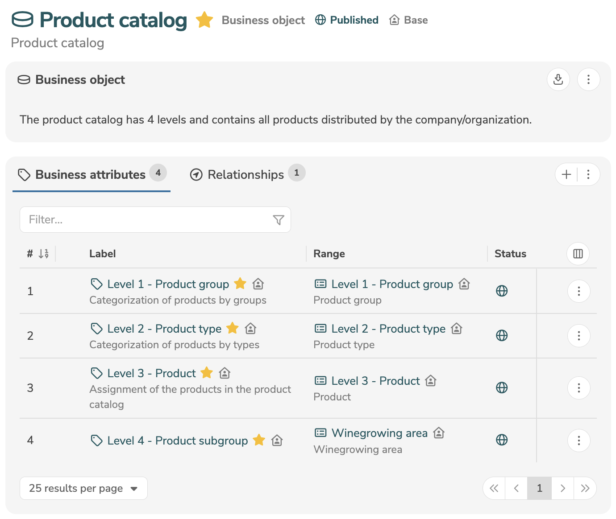
Task: Open row actions menu for Level 2 - Product type
Action: (x=579, y=336)
